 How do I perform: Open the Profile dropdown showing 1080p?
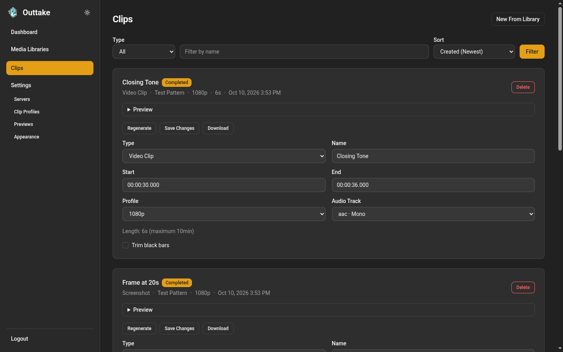tap(224, 214)
